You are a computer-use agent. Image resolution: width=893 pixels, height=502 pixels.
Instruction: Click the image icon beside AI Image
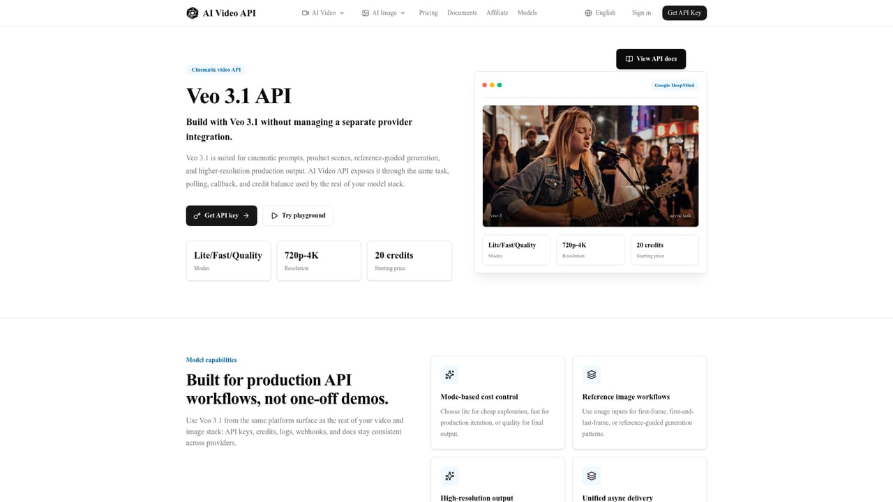(x=366, y=13)
